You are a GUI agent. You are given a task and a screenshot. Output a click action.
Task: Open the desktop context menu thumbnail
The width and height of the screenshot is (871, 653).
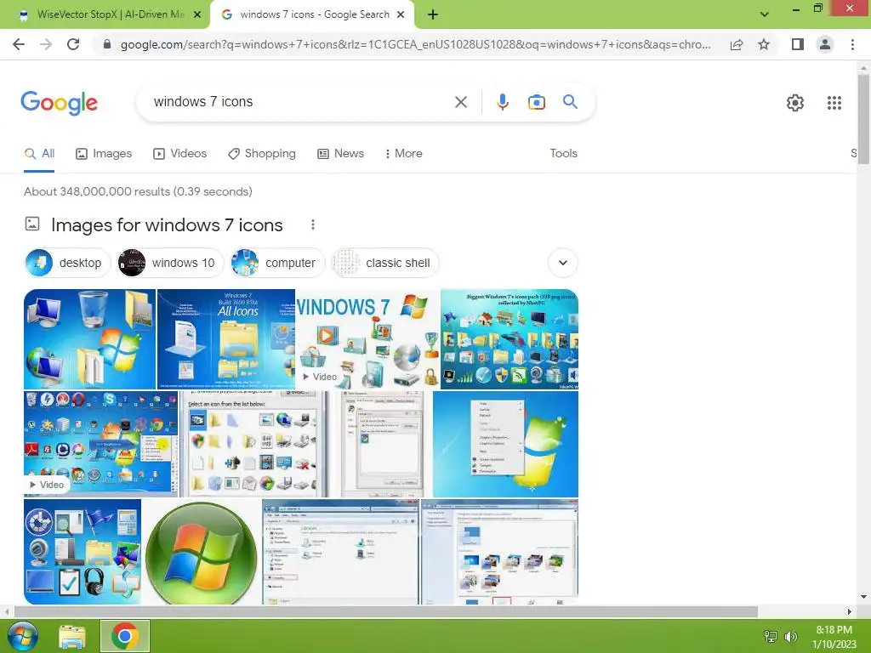tap(505, 444)
